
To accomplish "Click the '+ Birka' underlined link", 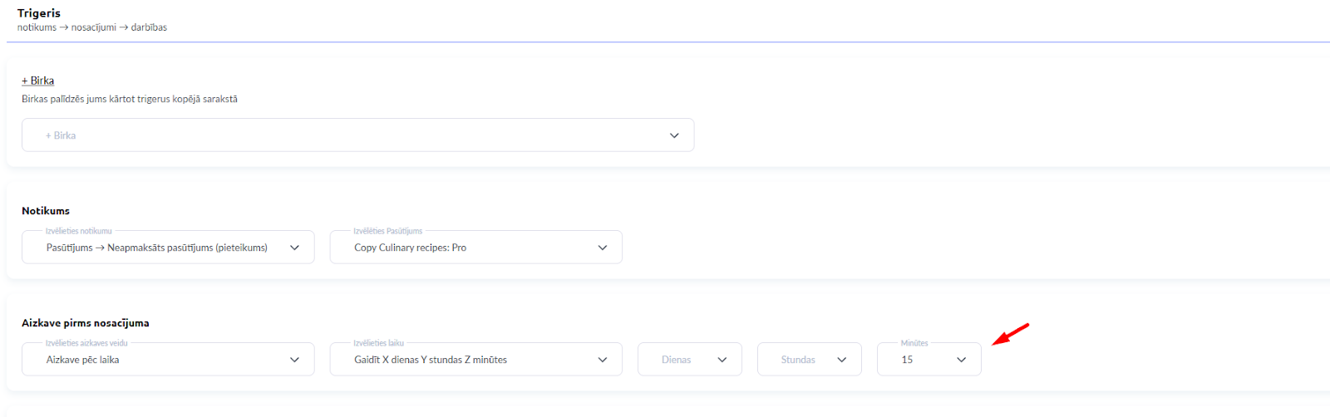I will tap(37, 81).
